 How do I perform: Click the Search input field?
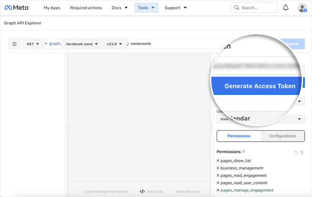pyautogui.click(x=255, y=8)
